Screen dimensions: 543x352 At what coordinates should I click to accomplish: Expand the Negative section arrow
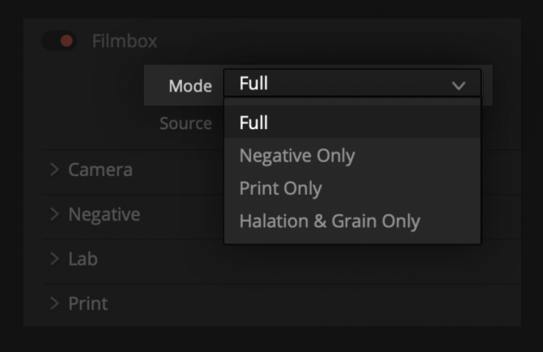(x=54, y=214)
